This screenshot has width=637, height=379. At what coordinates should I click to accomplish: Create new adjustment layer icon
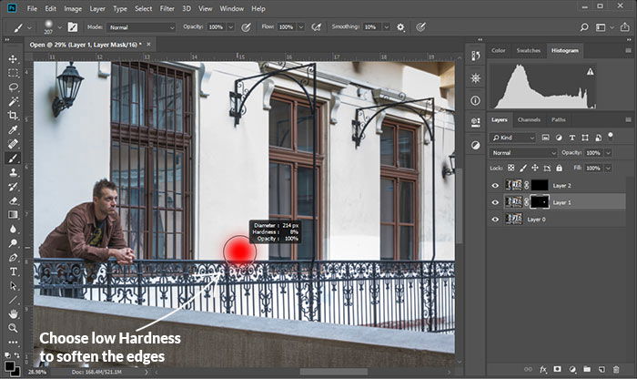(x=572, y=369)
